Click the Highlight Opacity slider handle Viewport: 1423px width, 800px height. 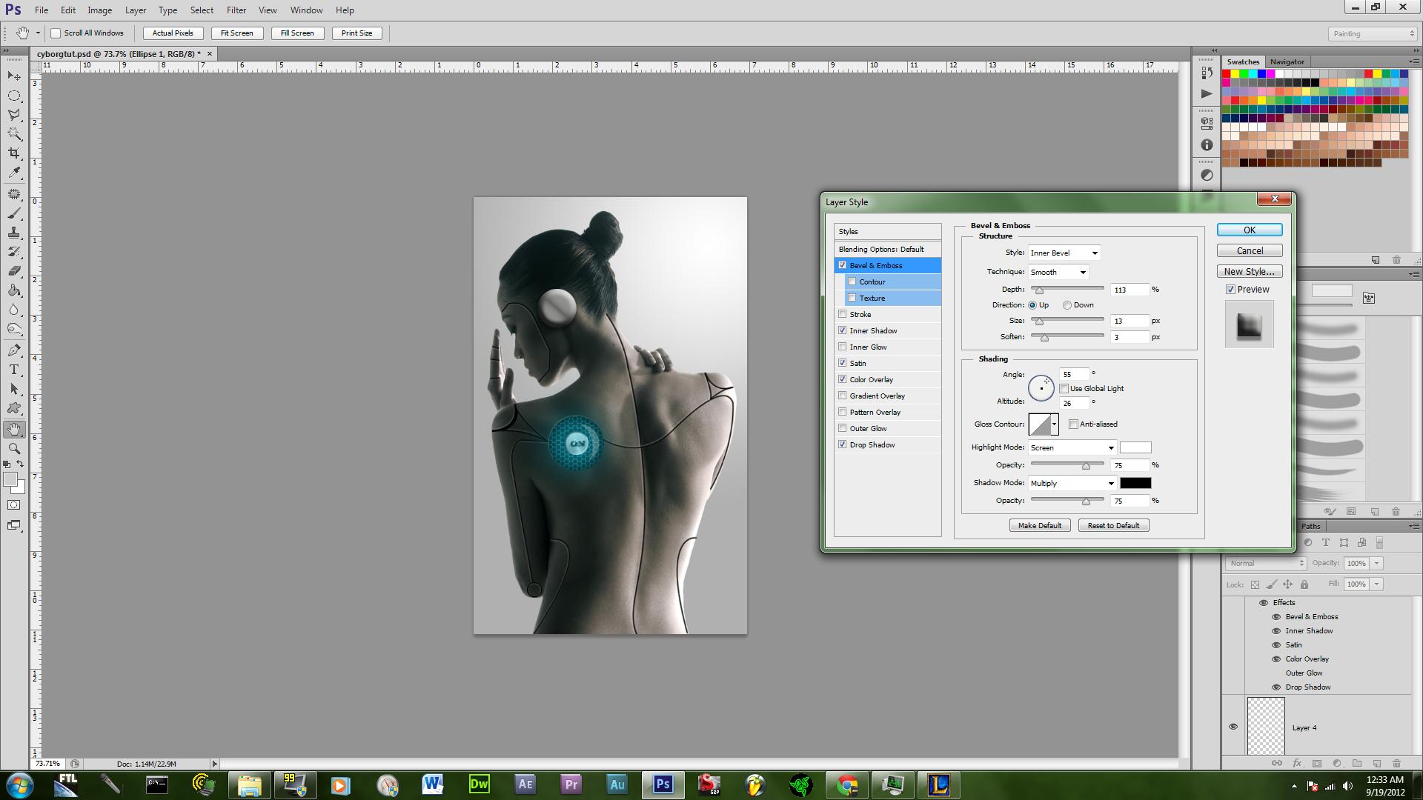coord(1086,466)
